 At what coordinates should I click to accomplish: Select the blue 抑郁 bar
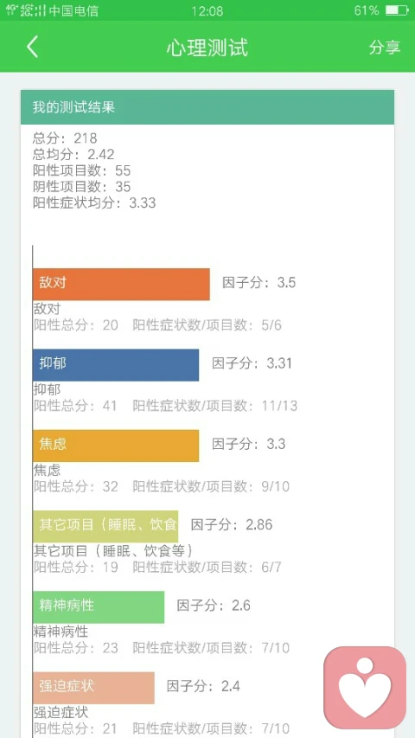116,365
